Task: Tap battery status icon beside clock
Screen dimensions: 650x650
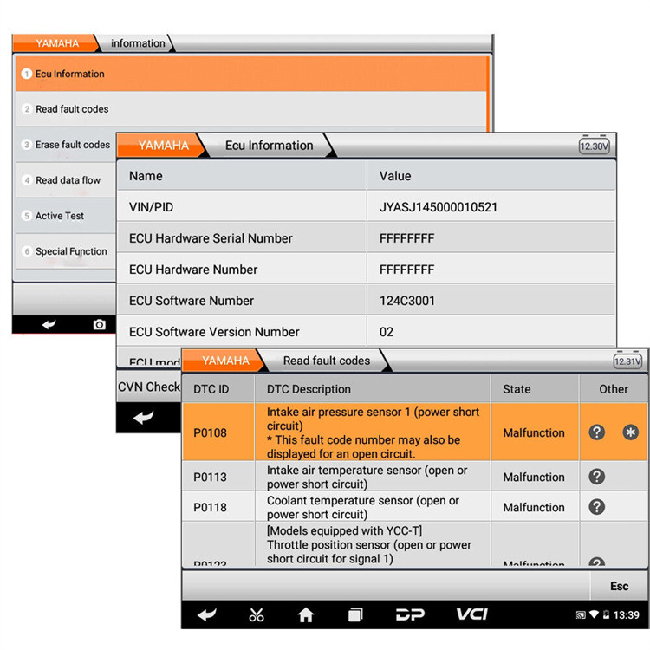Action: pyautogui.click(x=606, y=614)
